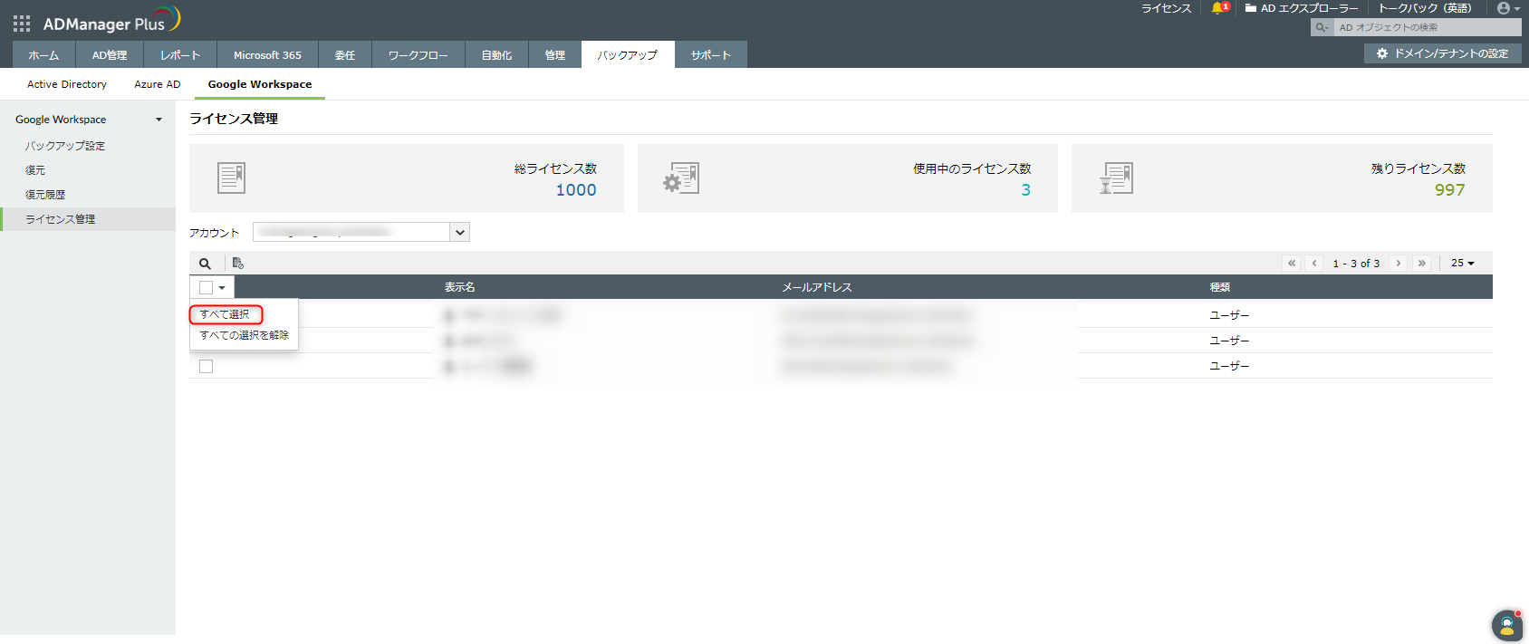
Task: Open バックアップ設定 in sidebar
Action: coord(65,146)
